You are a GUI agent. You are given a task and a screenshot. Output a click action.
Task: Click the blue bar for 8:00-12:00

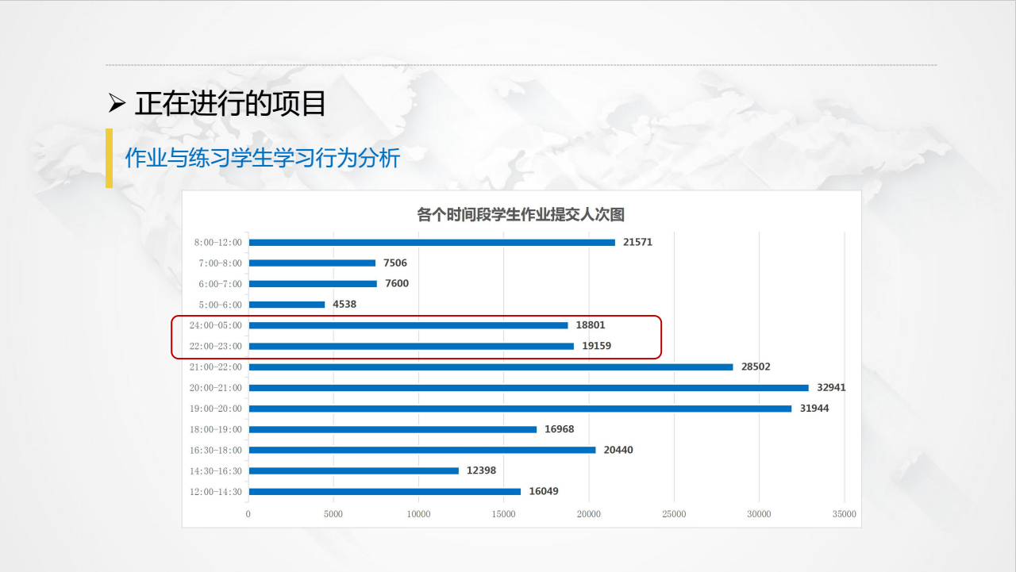coord(432,242)
